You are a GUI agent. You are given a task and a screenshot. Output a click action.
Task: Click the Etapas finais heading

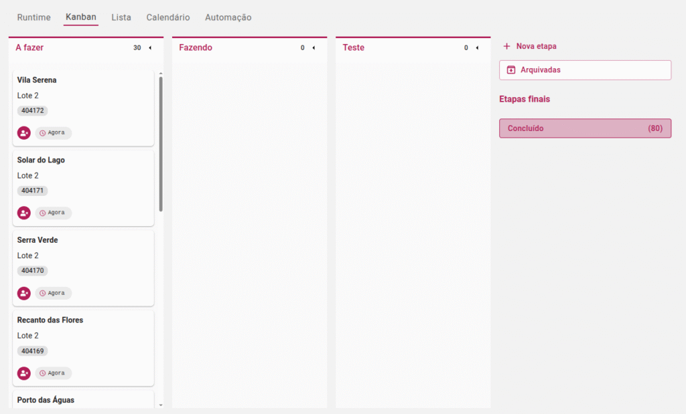pos(525,99)
